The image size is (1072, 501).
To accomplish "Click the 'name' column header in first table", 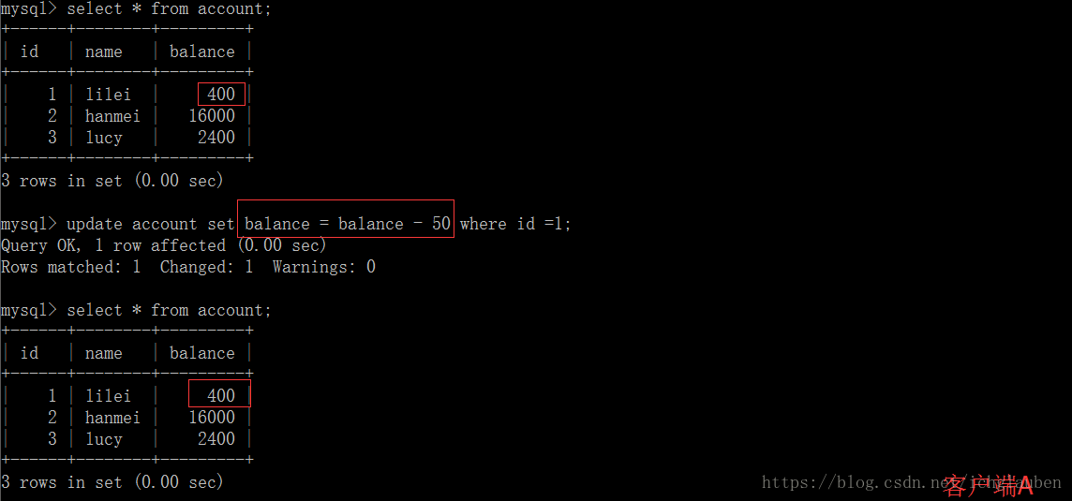I will [104, 52].
